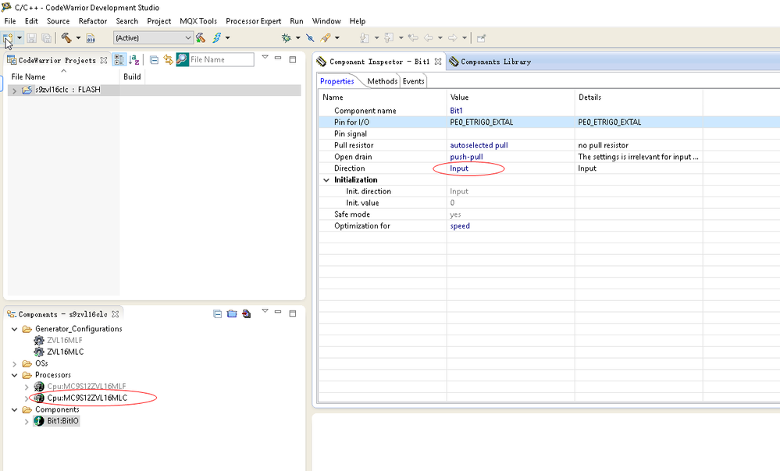Click the Open Perspective icon in toolbar
Viewport: 780px width, 471px height.
coord(481,37)
